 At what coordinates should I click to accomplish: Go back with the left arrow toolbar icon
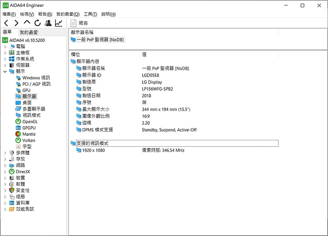[6, 23]
